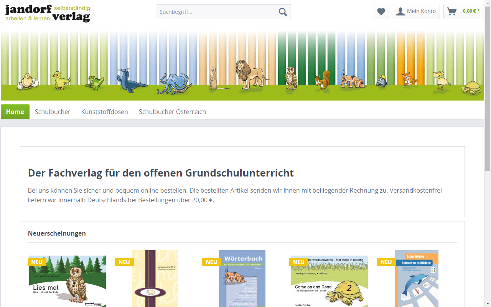Open the Wörterbuch book cover
This screenshot has width=491, height=307.
click(x=242, y=279)
